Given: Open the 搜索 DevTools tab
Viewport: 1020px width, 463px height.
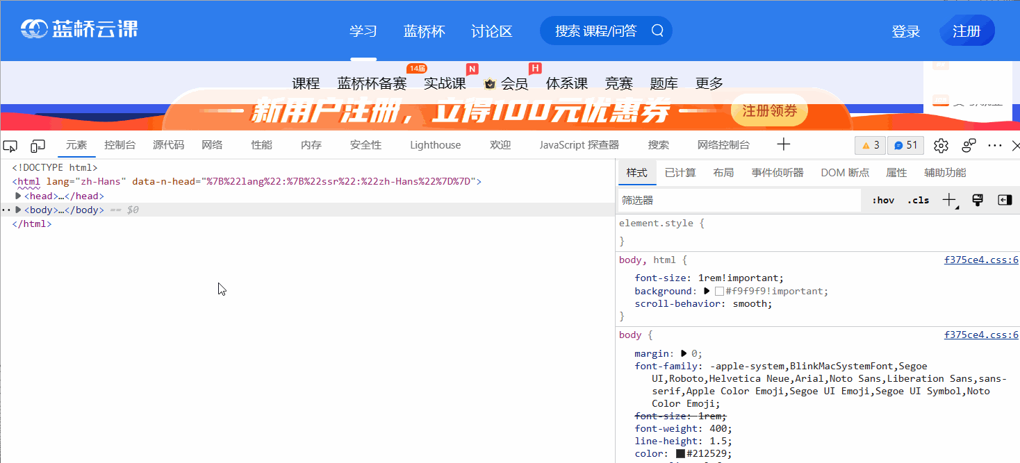Looking at the screenshot, I should pyautogui.click(x=659, y=145).
